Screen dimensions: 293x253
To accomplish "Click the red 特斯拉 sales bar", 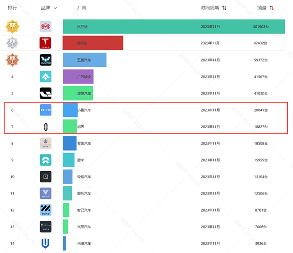I will (93, 43).
